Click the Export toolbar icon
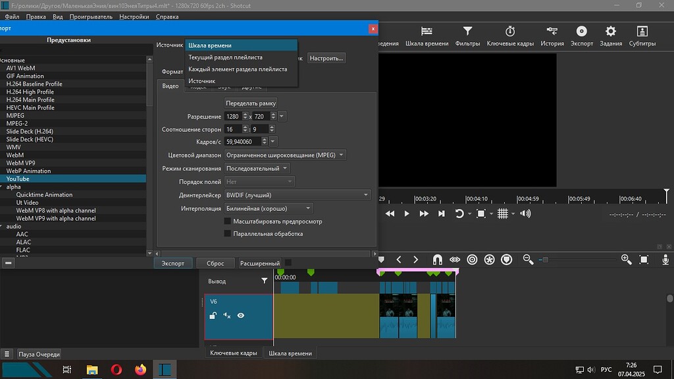The image size is (674, 379). [x=582, y=36]
